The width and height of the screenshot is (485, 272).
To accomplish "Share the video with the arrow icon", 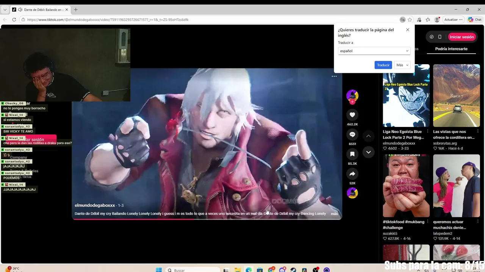I will pos(352,174).
